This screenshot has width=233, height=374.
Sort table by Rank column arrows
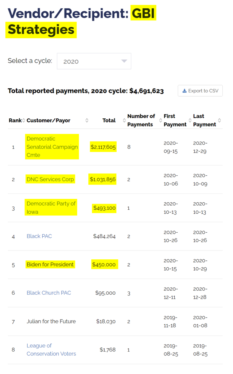click(24, 120)
